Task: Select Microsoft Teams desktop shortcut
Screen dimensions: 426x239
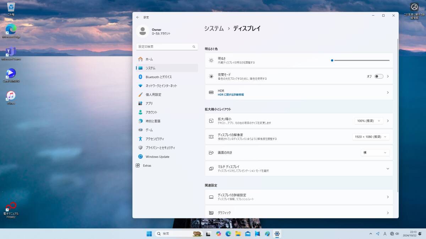Action: coord(11,53)
